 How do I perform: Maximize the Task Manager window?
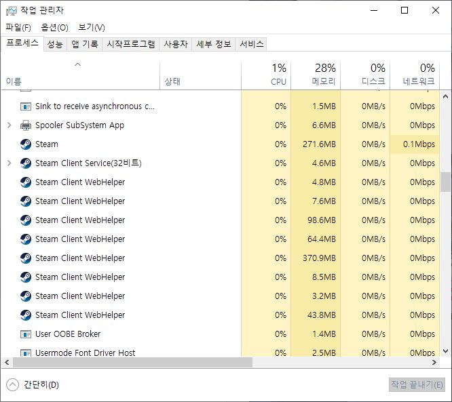pos(404,11)
